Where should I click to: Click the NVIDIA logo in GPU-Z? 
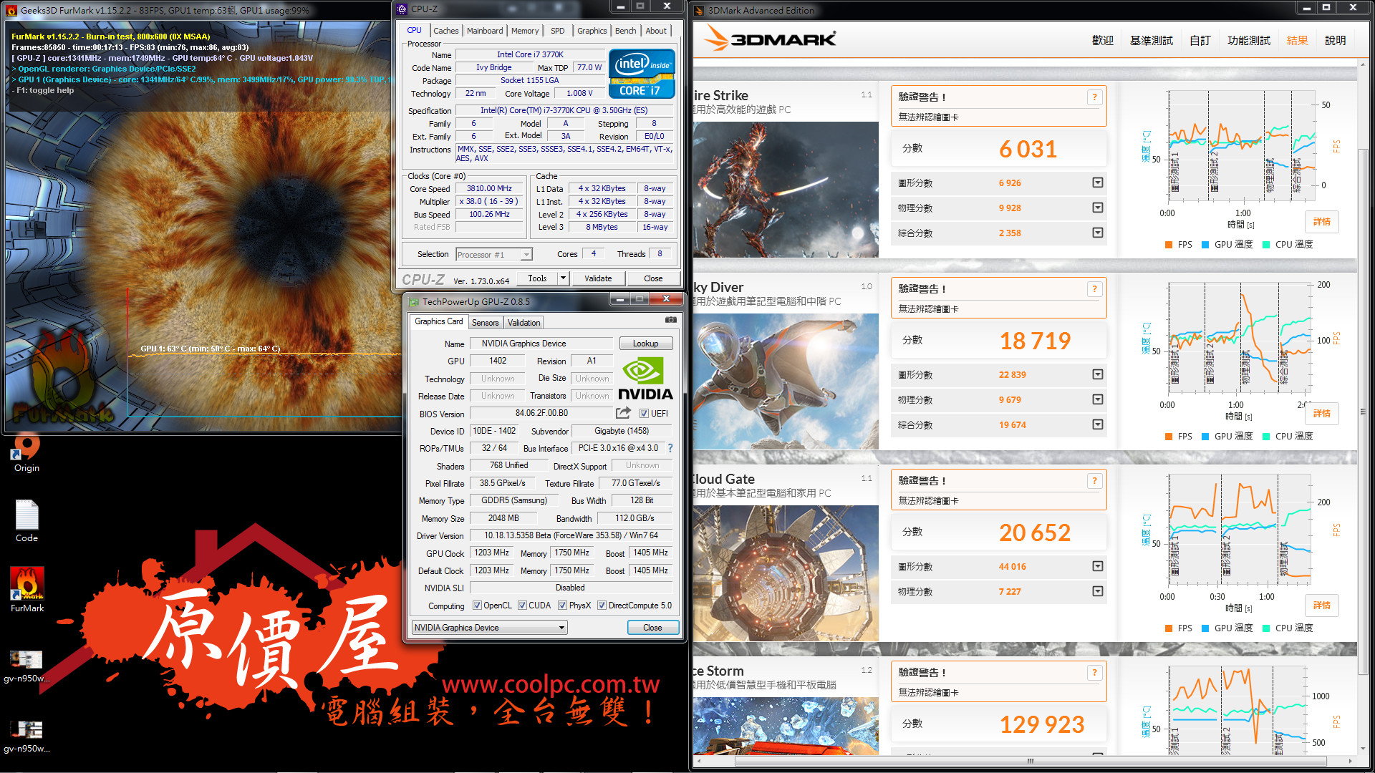click(x=645, y=379)
